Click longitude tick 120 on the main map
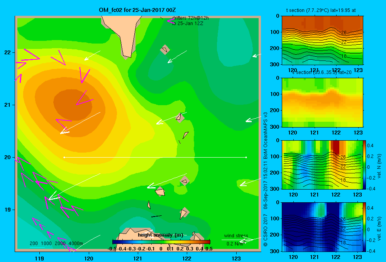This screenshot has width=386, height=262. 89,258
